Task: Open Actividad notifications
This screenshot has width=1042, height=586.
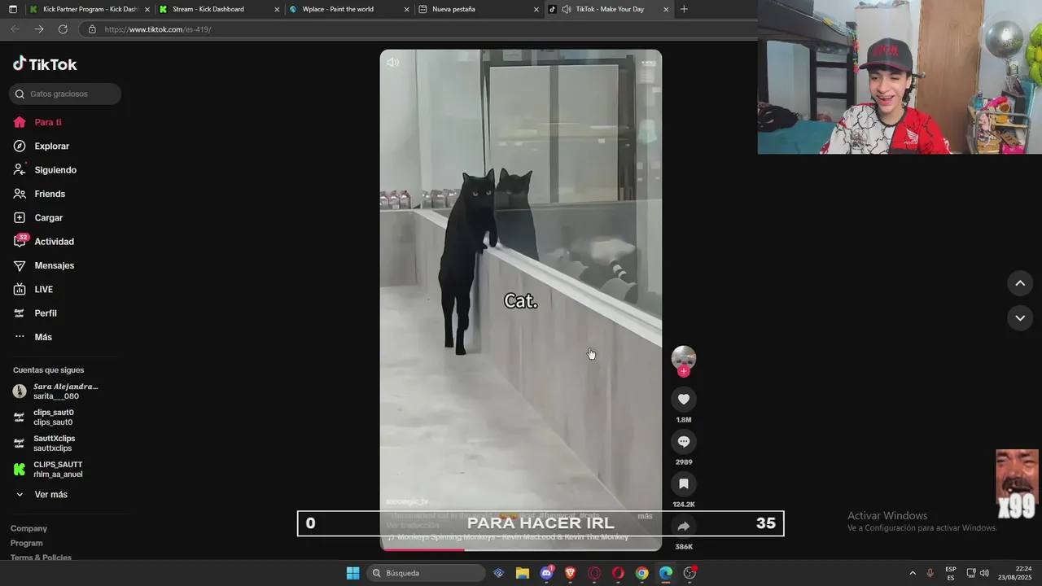Action: pyautogui.click(x=44, y=242)
